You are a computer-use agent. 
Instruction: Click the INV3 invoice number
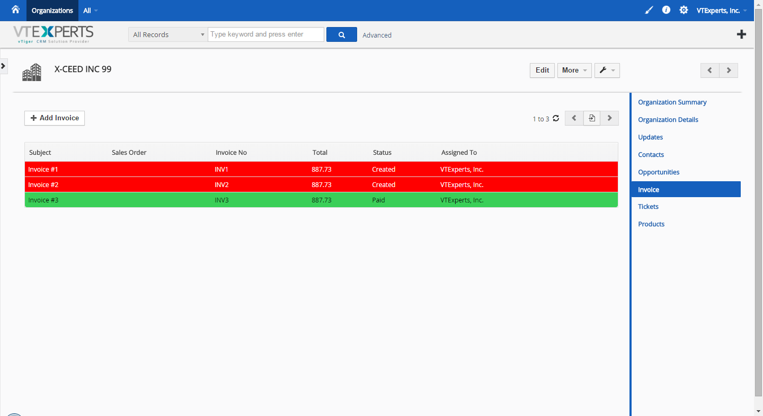pos(221,200)
